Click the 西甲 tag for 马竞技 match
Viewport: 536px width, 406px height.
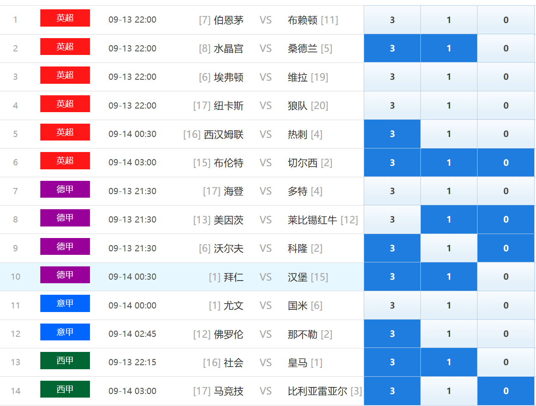tap(65, 389)
